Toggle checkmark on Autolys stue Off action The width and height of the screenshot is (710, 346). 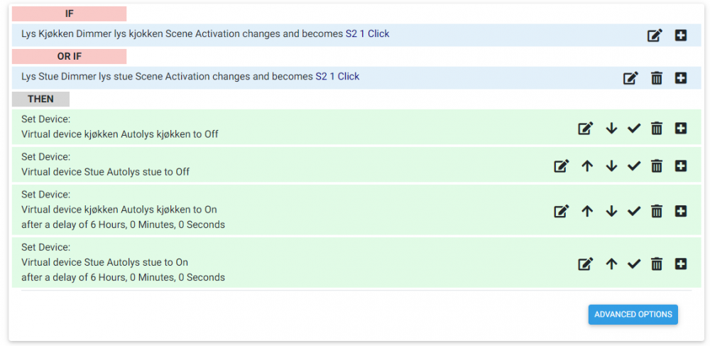tap(634, 166)
